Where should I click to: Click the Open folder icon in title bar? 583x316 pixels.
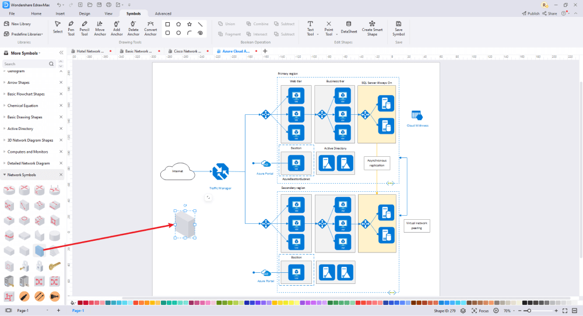coord(90,5)
